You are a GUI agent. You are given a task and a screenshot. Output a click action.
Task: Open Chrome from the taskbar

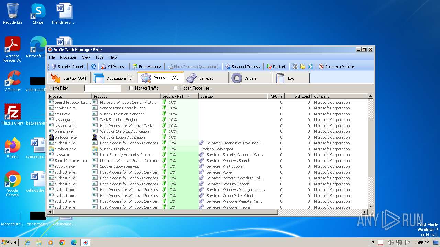coord(62,243)
